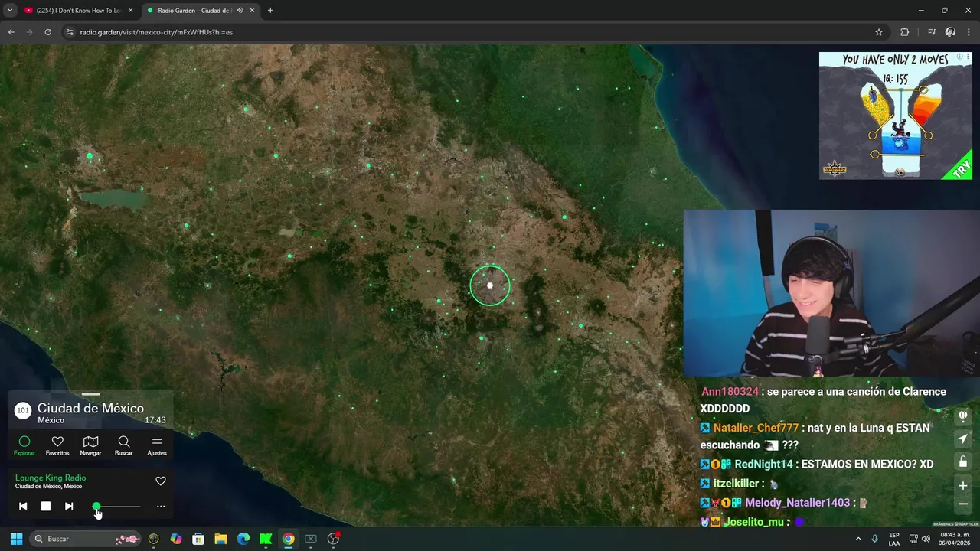Open the media controls button

932,32
